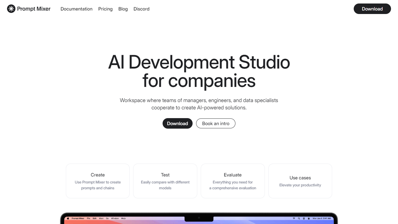Click the File menu in the mockup menu bar
This screenshot has width=398, height=224.
pyautogui.click(x=89, y=218)
